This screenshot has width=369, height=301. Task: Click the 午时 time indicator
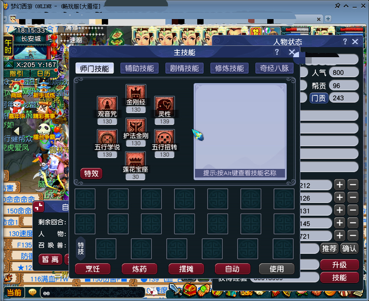point(8,47)
